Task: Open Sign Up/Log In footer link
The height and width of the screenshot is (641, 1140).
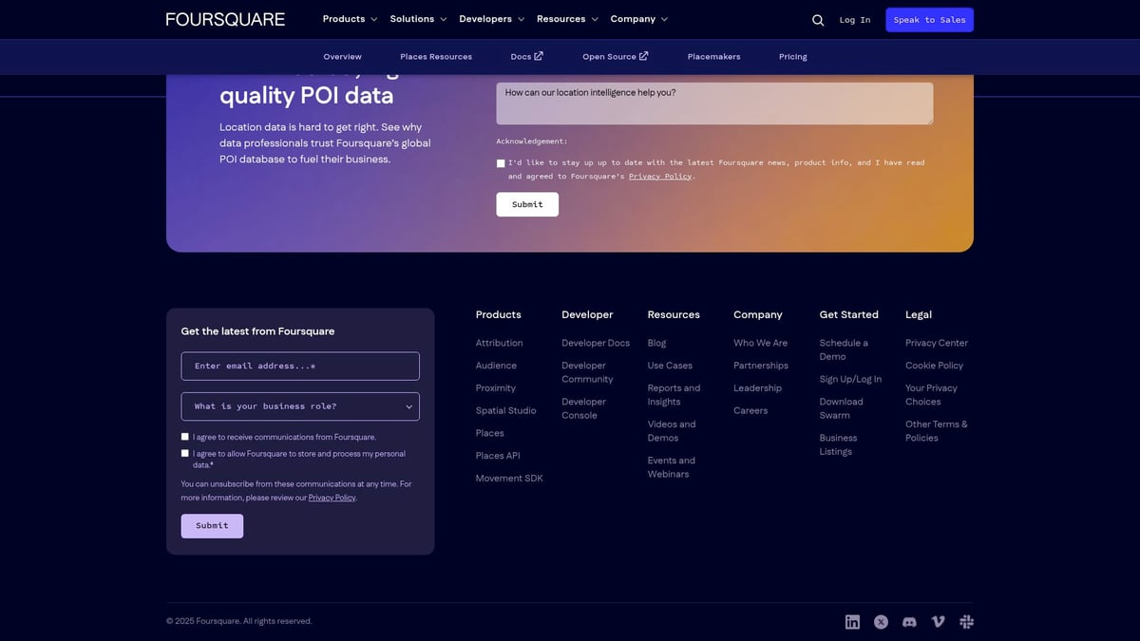Action: [x=850, y=379]
